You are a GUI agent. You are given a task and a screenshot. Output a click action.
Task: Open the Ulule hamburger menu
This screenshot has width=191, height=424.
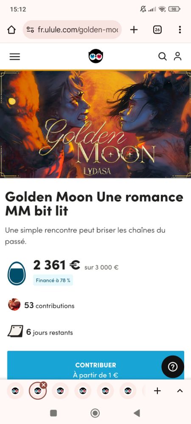click(14, 56)
